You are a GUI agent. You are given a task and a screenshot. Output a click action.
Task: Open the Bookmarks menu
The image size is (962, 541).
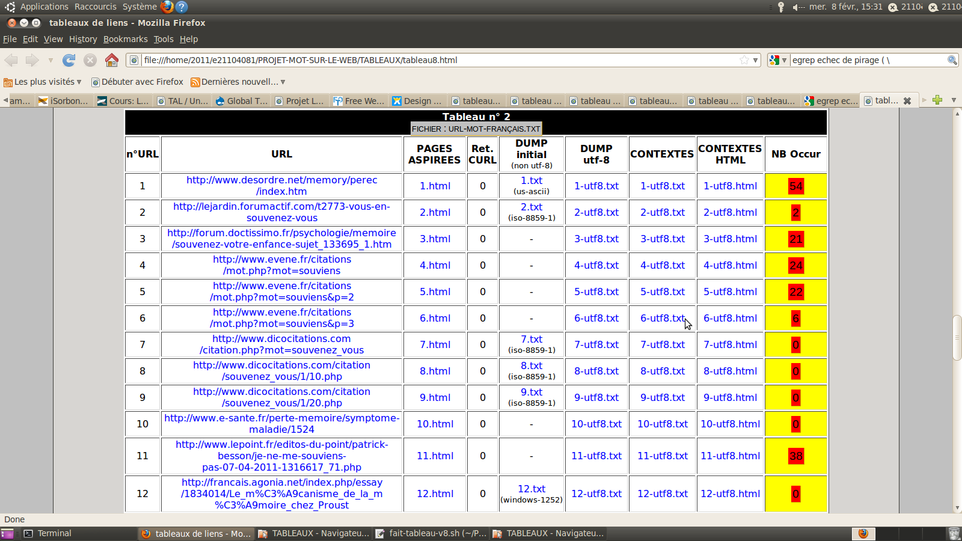[x=125, y=39]
